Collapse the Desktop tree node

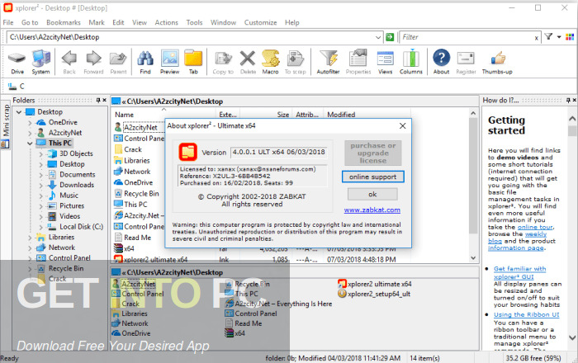(19, 112)
